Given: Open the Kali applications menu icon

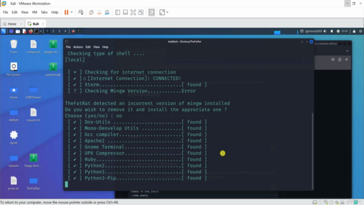Looking at the screenshot, I should point(3,31).
